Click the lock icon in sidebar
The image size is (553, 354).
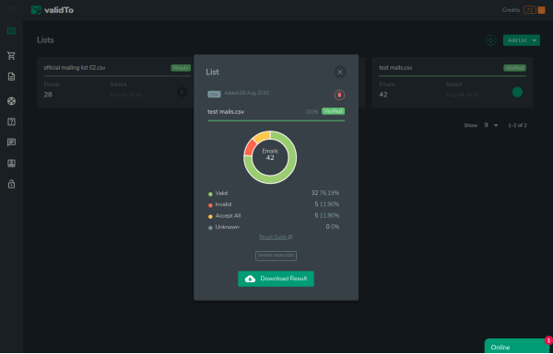click(11, 184)
